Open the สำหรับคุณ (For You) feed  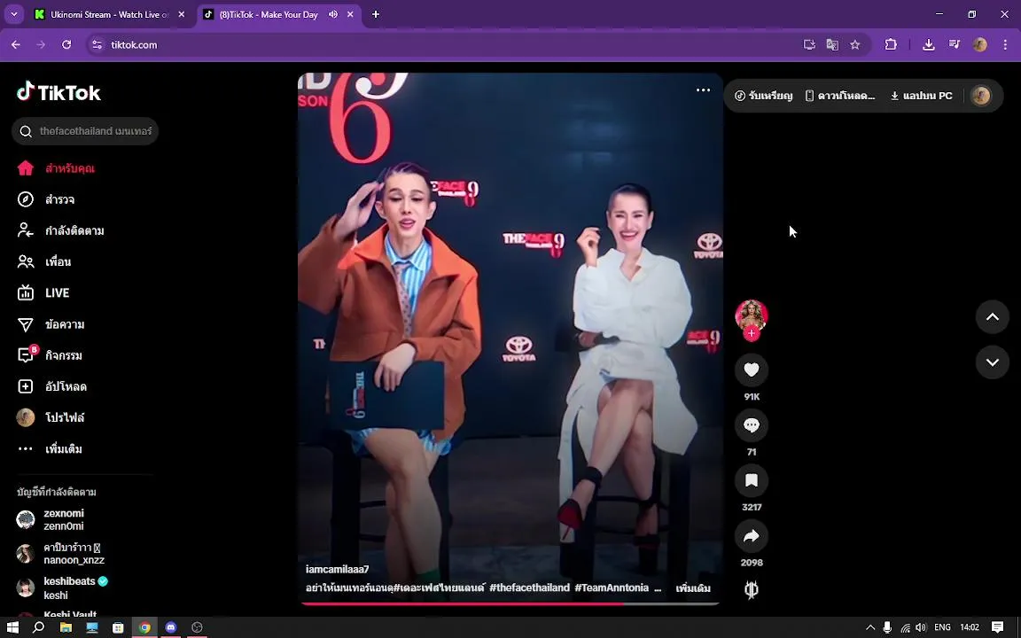click(x=56, y=168)
